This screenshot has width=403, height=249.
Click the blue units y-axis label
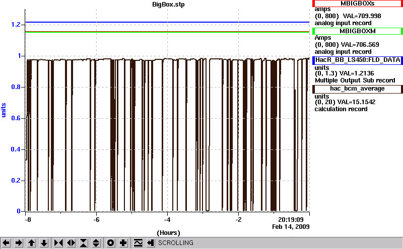pyautogui.click(x=4, y=110)
